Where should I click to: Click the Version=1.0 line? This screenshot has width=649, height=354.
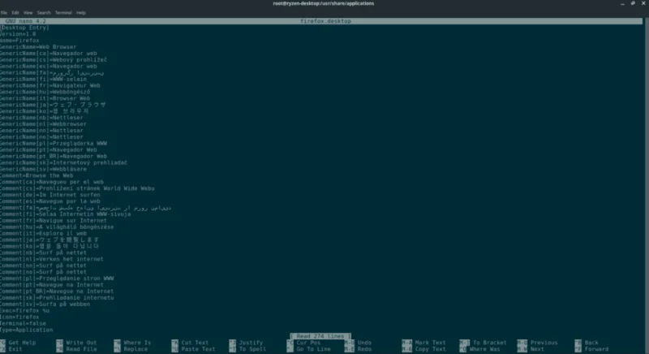[x=18, y=34]
